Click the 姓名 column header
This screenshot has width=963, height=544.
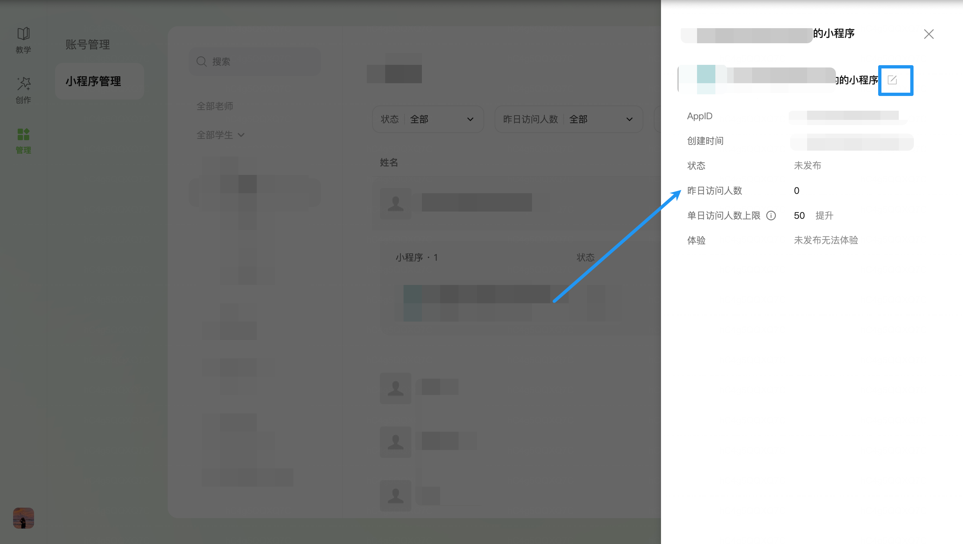tap(389, 163)
